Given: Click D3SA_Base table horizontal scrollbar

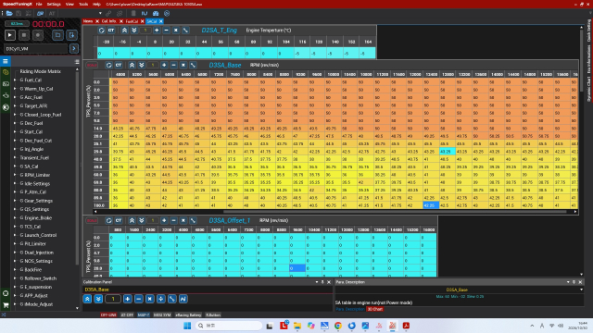Looking at the screenshot, I should 395,212.
